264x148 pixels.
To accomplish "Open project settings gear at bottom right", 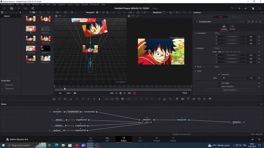I will tap(259, 139).
